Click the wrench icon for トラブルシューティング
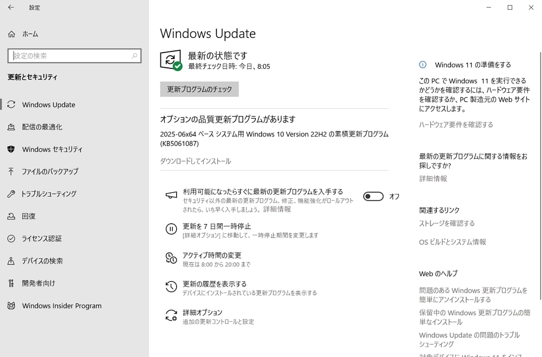542x357 pixels. click(x=11, y=194)
